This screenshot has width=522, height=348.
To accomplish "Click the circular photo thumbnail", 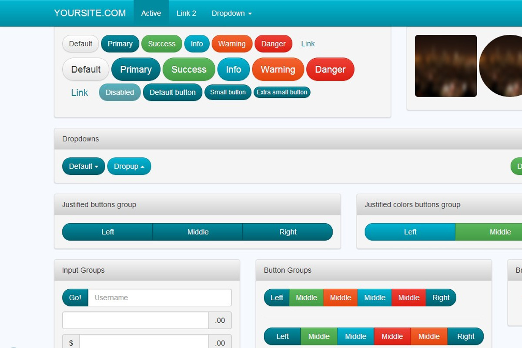I will click(505, 65).
